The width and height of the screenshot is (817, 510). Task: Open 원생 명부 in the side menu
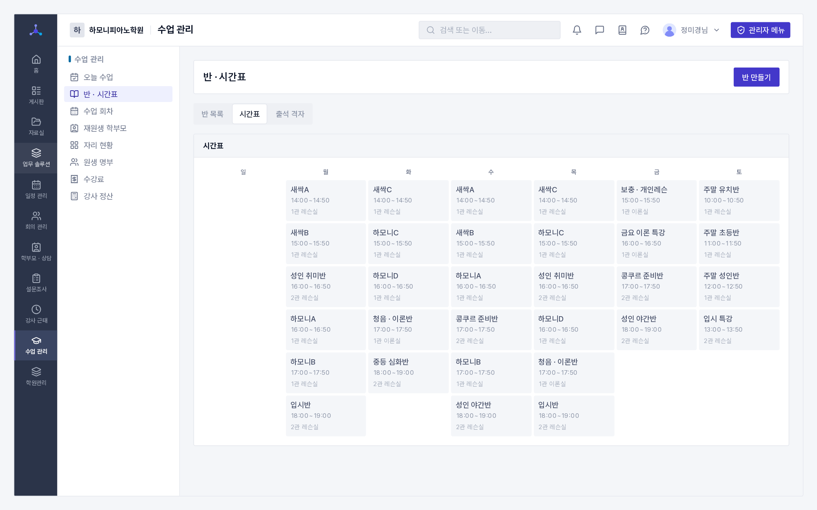tap(118, 162)
